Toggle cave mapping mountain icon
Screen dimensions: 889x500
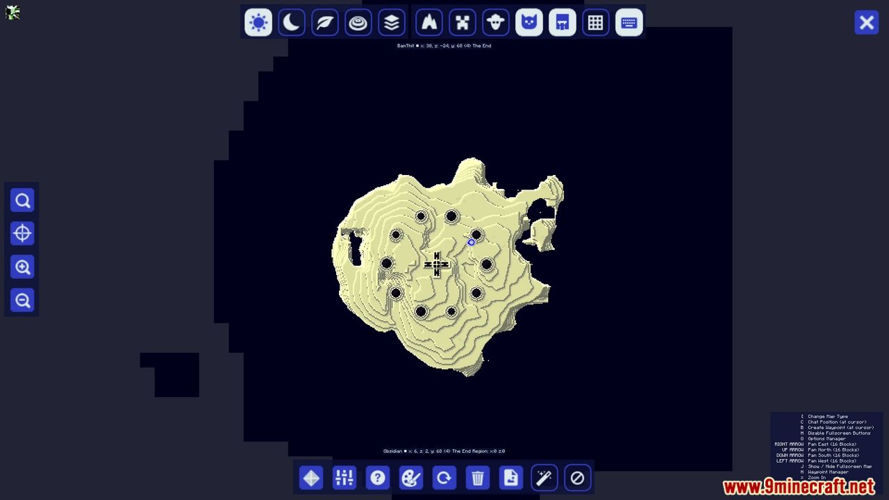(x=429, y=22)
